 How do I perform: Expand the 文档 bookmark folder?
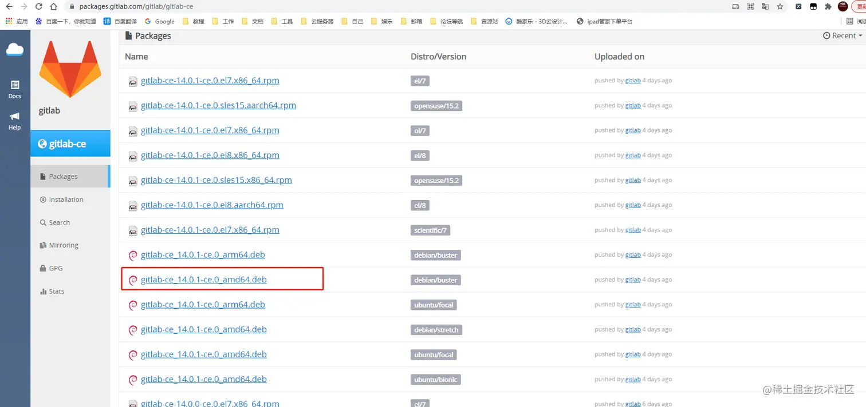coord(253,21)
